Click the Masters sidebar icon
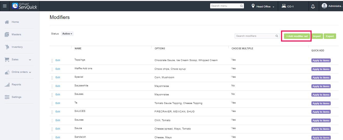 7,34
